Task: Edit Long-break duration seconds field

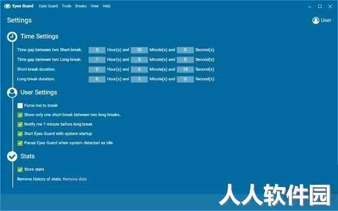Action: click(x=185, y=79)
